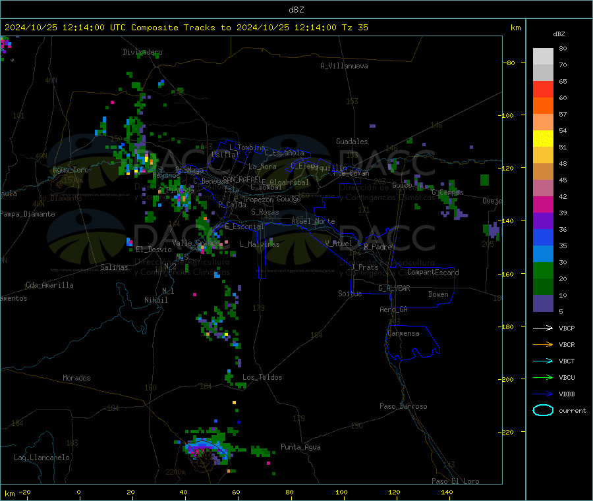This screenshot has width=593, height=501.
Task: Click the Cda_Amarilla map label
Action: point(49,285)
